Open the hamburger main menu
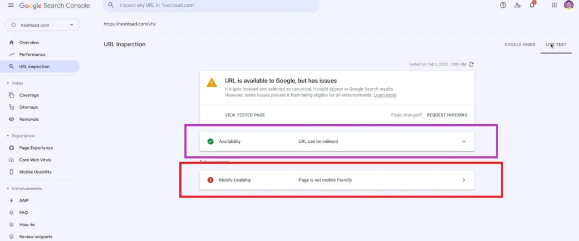Screen dimensions: 579x241 pyautogui.click(x=11, y=5)
